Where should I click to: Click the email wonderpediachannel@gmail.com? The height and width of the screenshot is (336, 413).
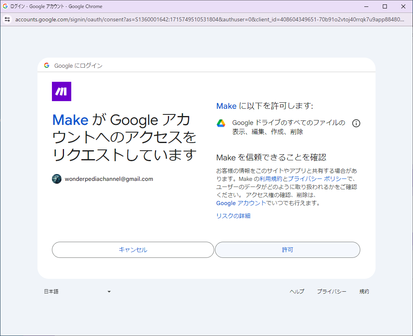point(109,179)
